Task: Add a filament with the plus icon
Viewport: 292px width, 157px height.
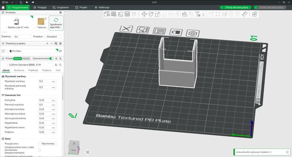Action: [47, 43]
